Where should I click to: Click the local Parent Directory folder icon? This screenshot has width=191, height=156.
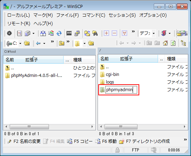click(x=61, y=43)
